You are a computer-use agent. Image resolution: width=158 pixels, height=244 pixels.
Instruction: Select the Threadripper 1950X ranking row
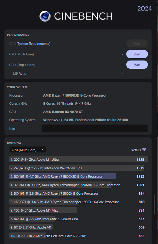point(76,202)
